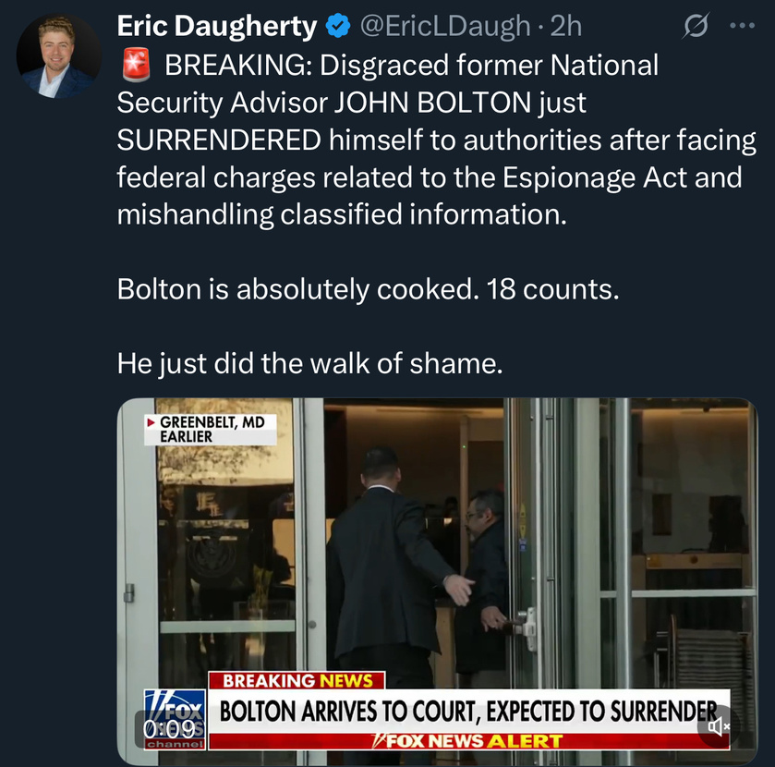The image size is (775, 767).
Task: Open the Eric Daugherty display name link
Action: [216, 28]
